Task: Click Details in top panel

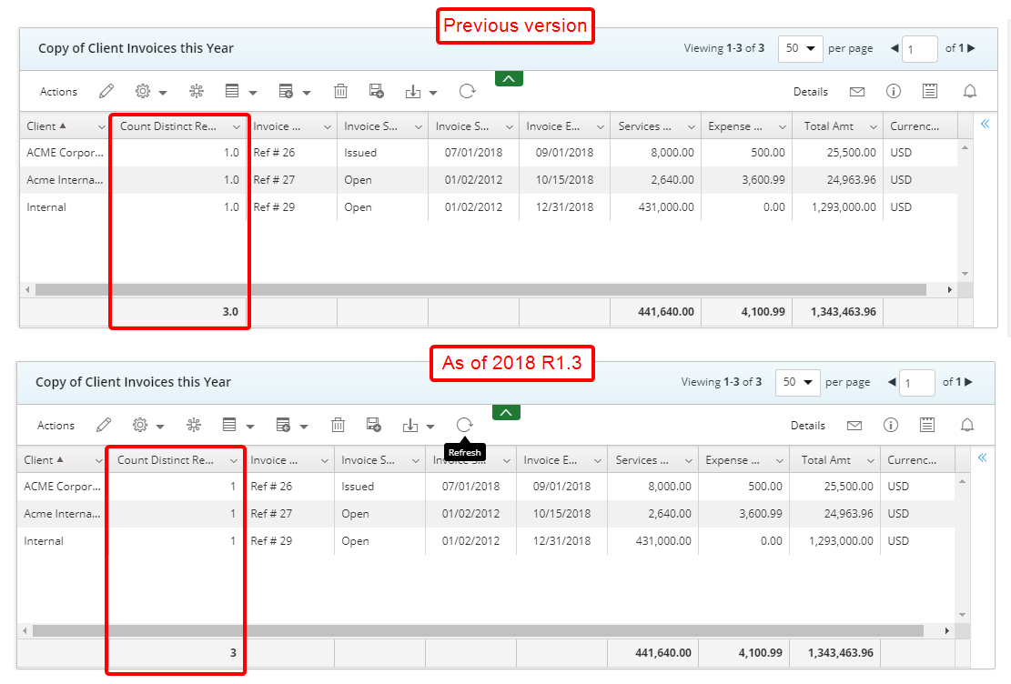Action: point(811,92)
